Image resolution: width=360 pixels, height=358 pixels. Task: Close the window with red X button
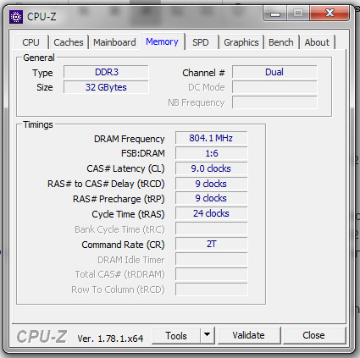pyautogui.click(x=330, y=13)
